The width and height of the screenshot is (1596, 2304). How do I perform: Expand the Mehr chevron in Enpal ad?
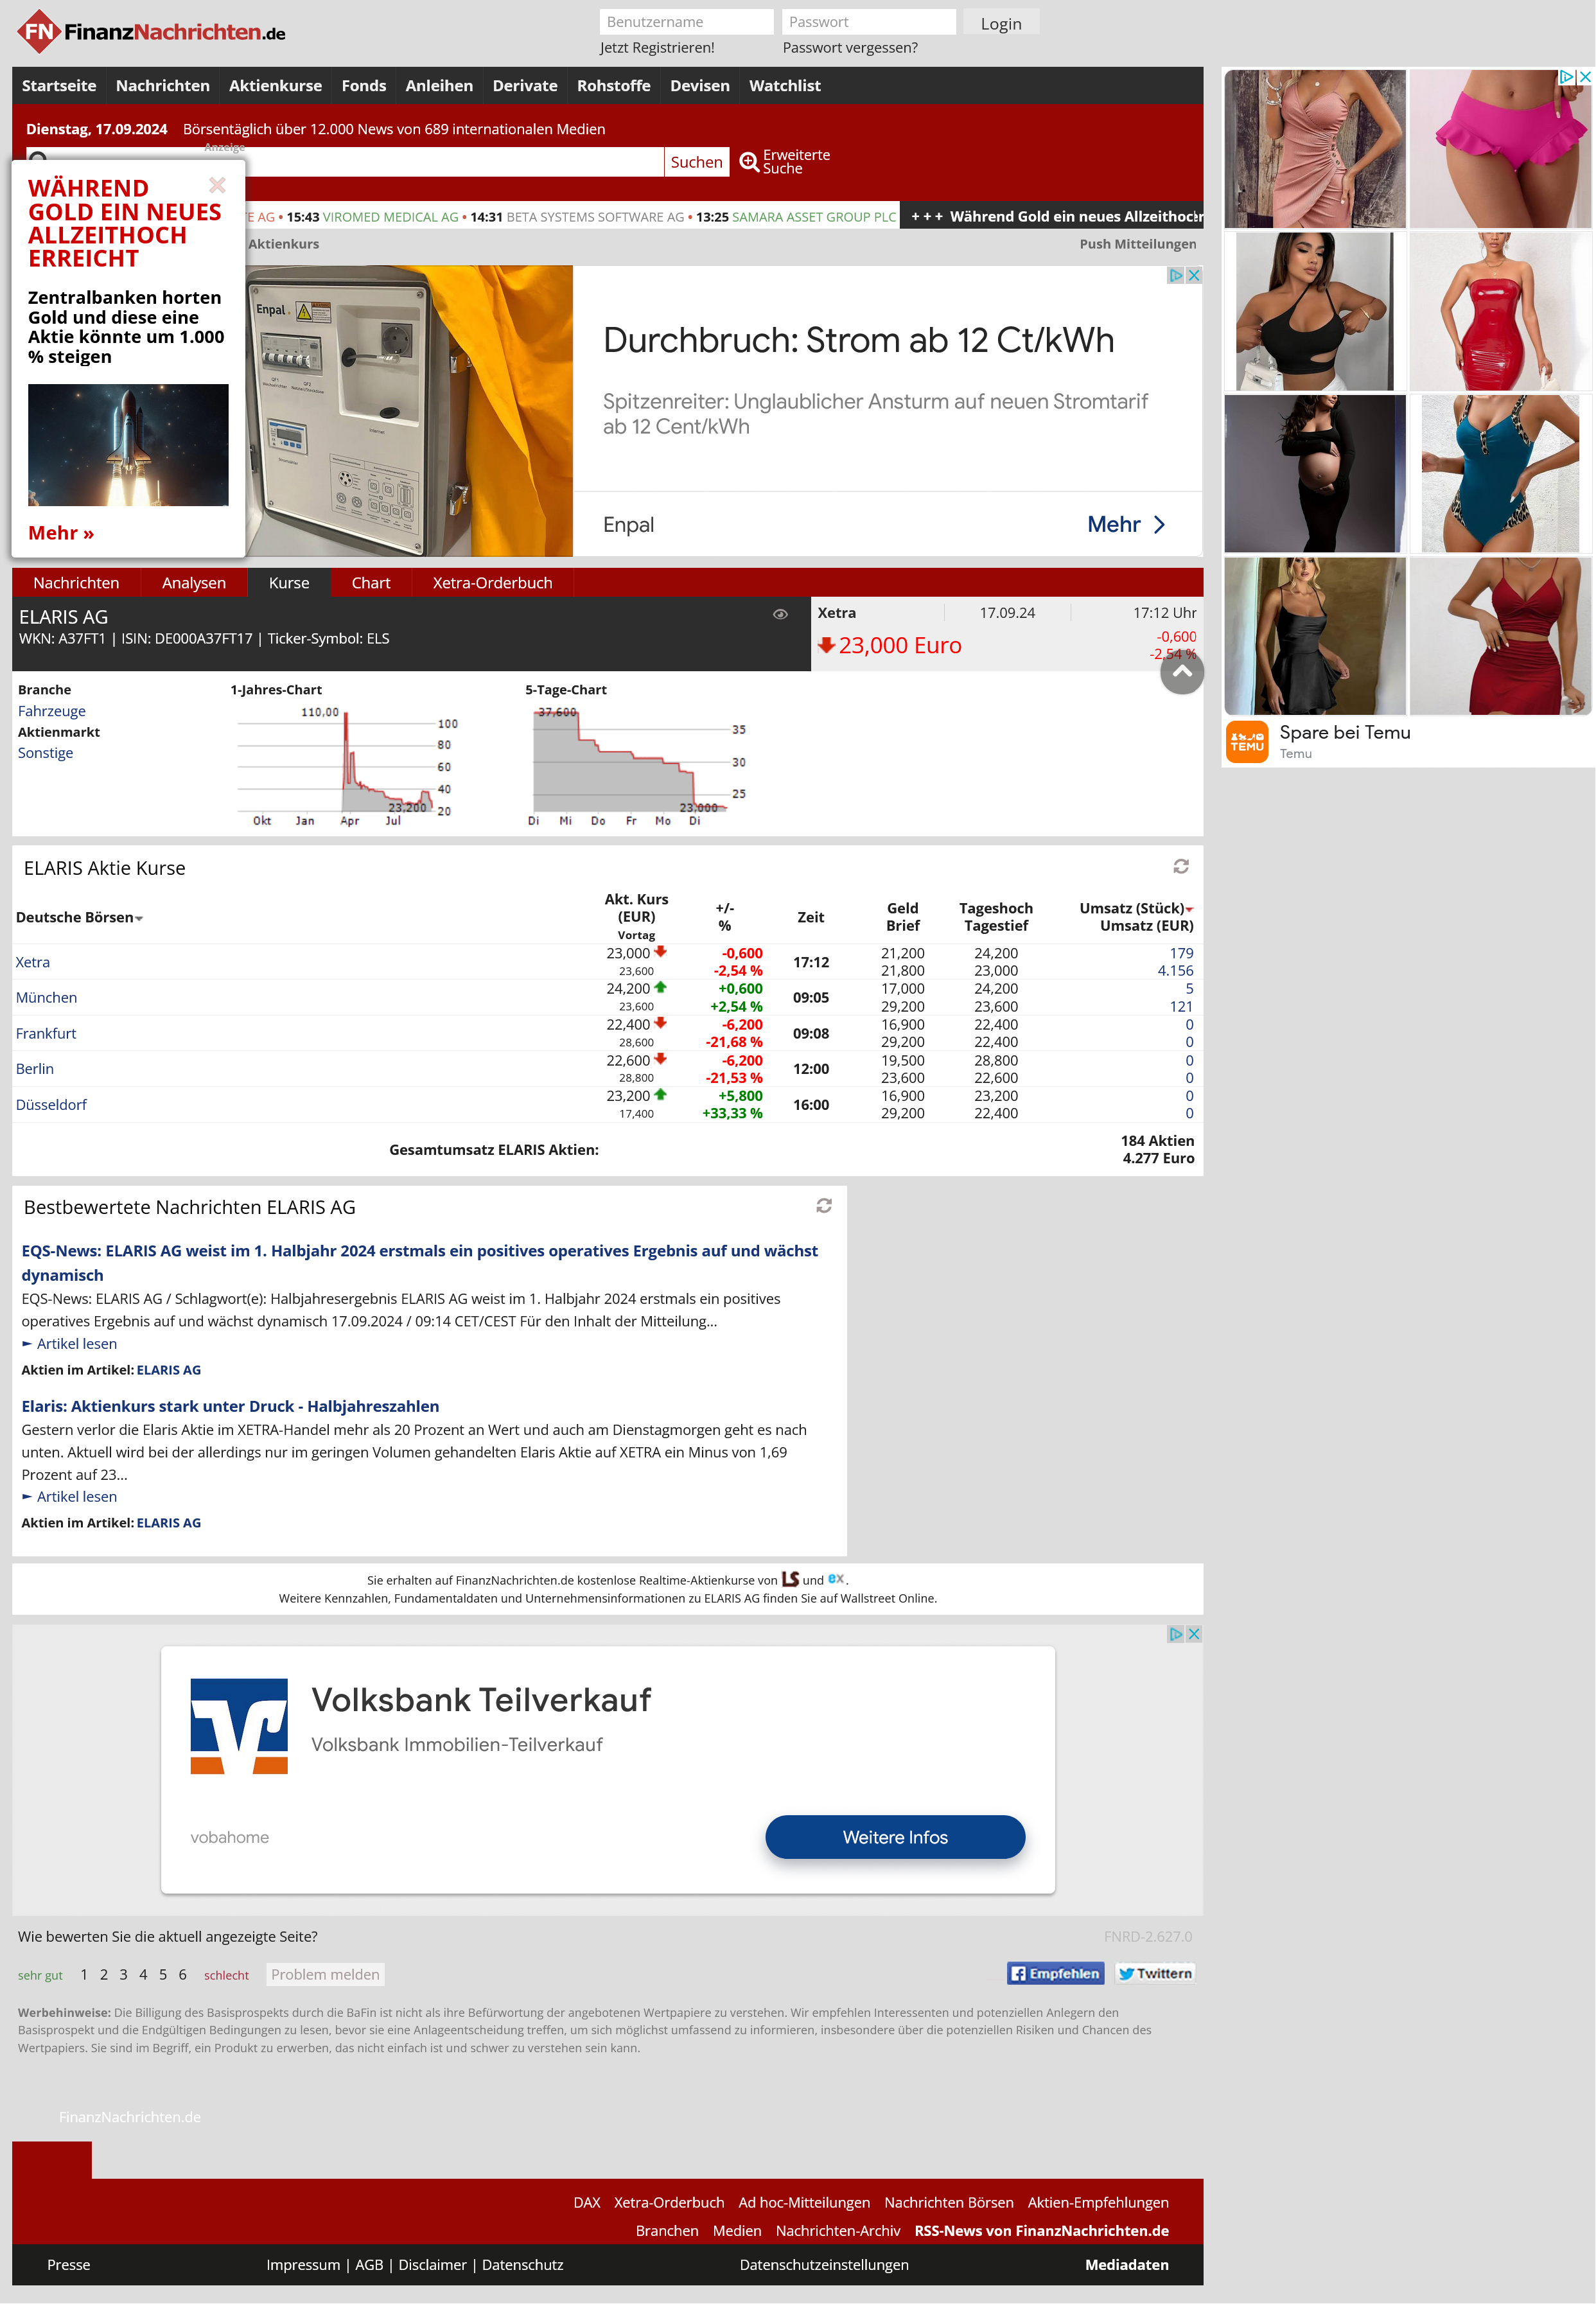(1159, 525)
